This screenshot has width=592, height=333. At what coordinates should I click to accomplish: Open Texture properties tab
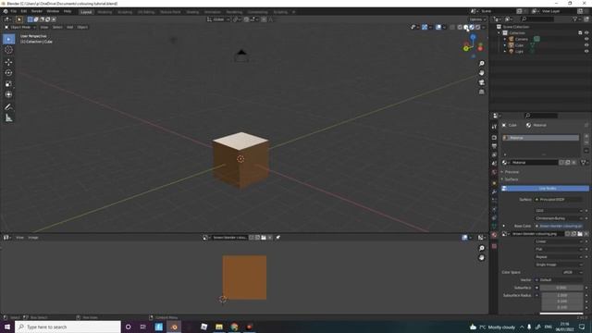pos(494,246)
